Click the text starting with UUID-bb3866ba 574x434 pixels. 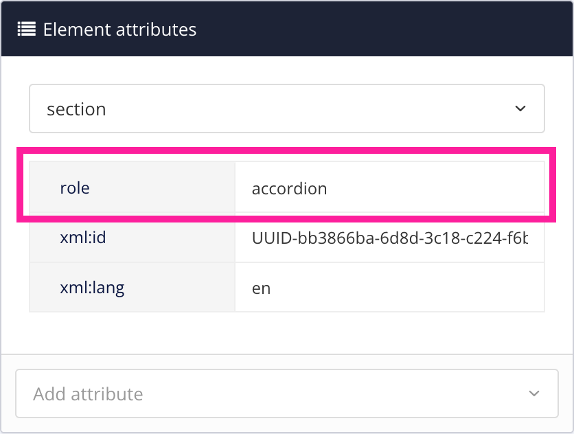(389, 239)
